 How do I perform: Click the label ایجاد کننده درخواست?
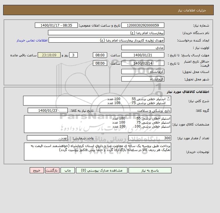pos(193,40)
